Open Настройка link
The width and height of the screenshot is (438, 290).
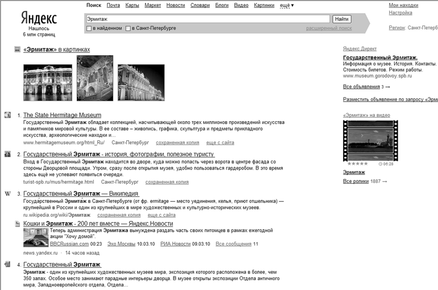(400, 13)
